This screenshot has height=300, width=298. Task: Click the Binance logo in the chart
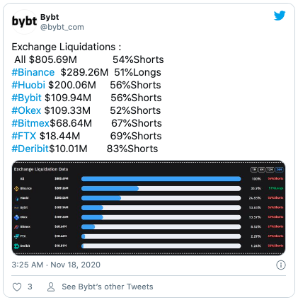pyautogui.click(x=16, y=188)
